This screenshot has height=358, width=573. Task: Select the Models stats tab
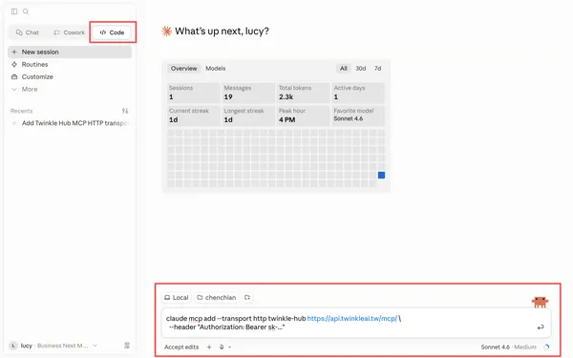click(215, 69)
